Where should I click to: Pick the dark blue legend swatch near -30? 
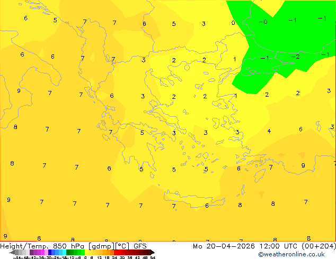coord(50,252)
